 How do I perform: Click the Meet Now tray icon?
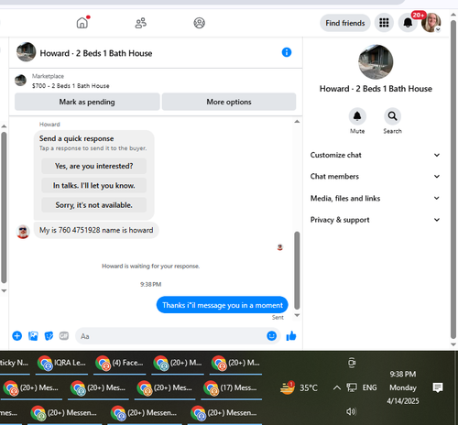pyautogui.click(x=352, y=363)
